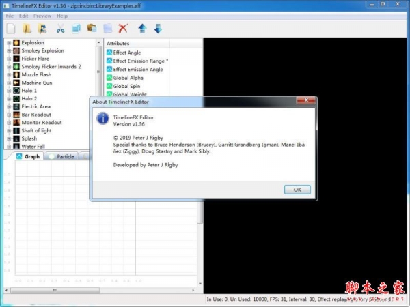
Task: Expand the Muzzle Flash tree node
Action: click(9, 75)
